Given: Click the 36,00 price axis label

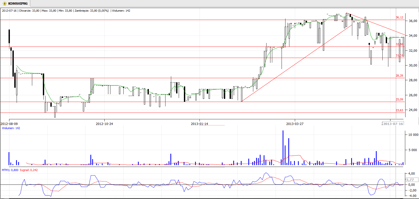Looking at the screenshot, I should pyautogui.click(x=413, y=21).
